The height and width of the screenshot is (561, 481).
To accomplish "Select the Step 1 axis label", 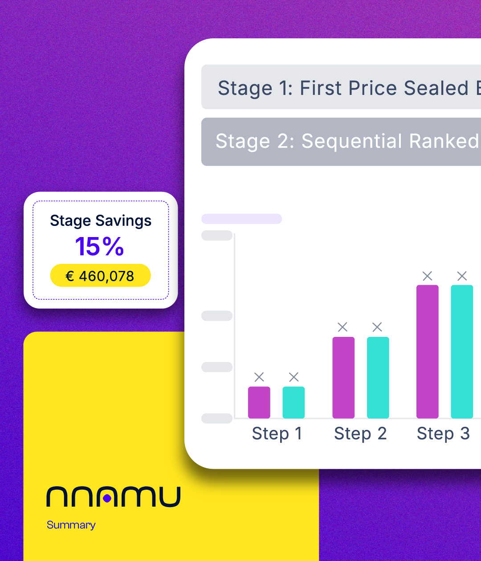I will pos(277,434).
